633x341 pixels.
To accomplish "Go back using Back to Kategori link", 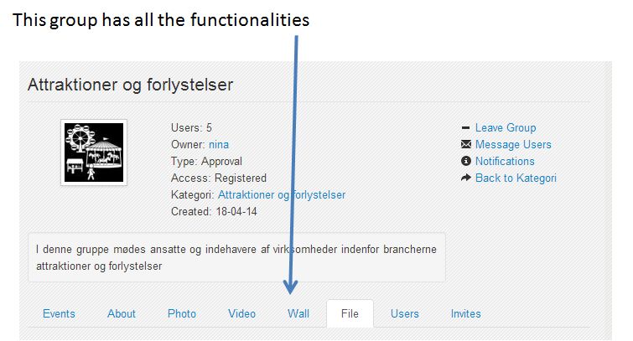I will tap(516, 178).
